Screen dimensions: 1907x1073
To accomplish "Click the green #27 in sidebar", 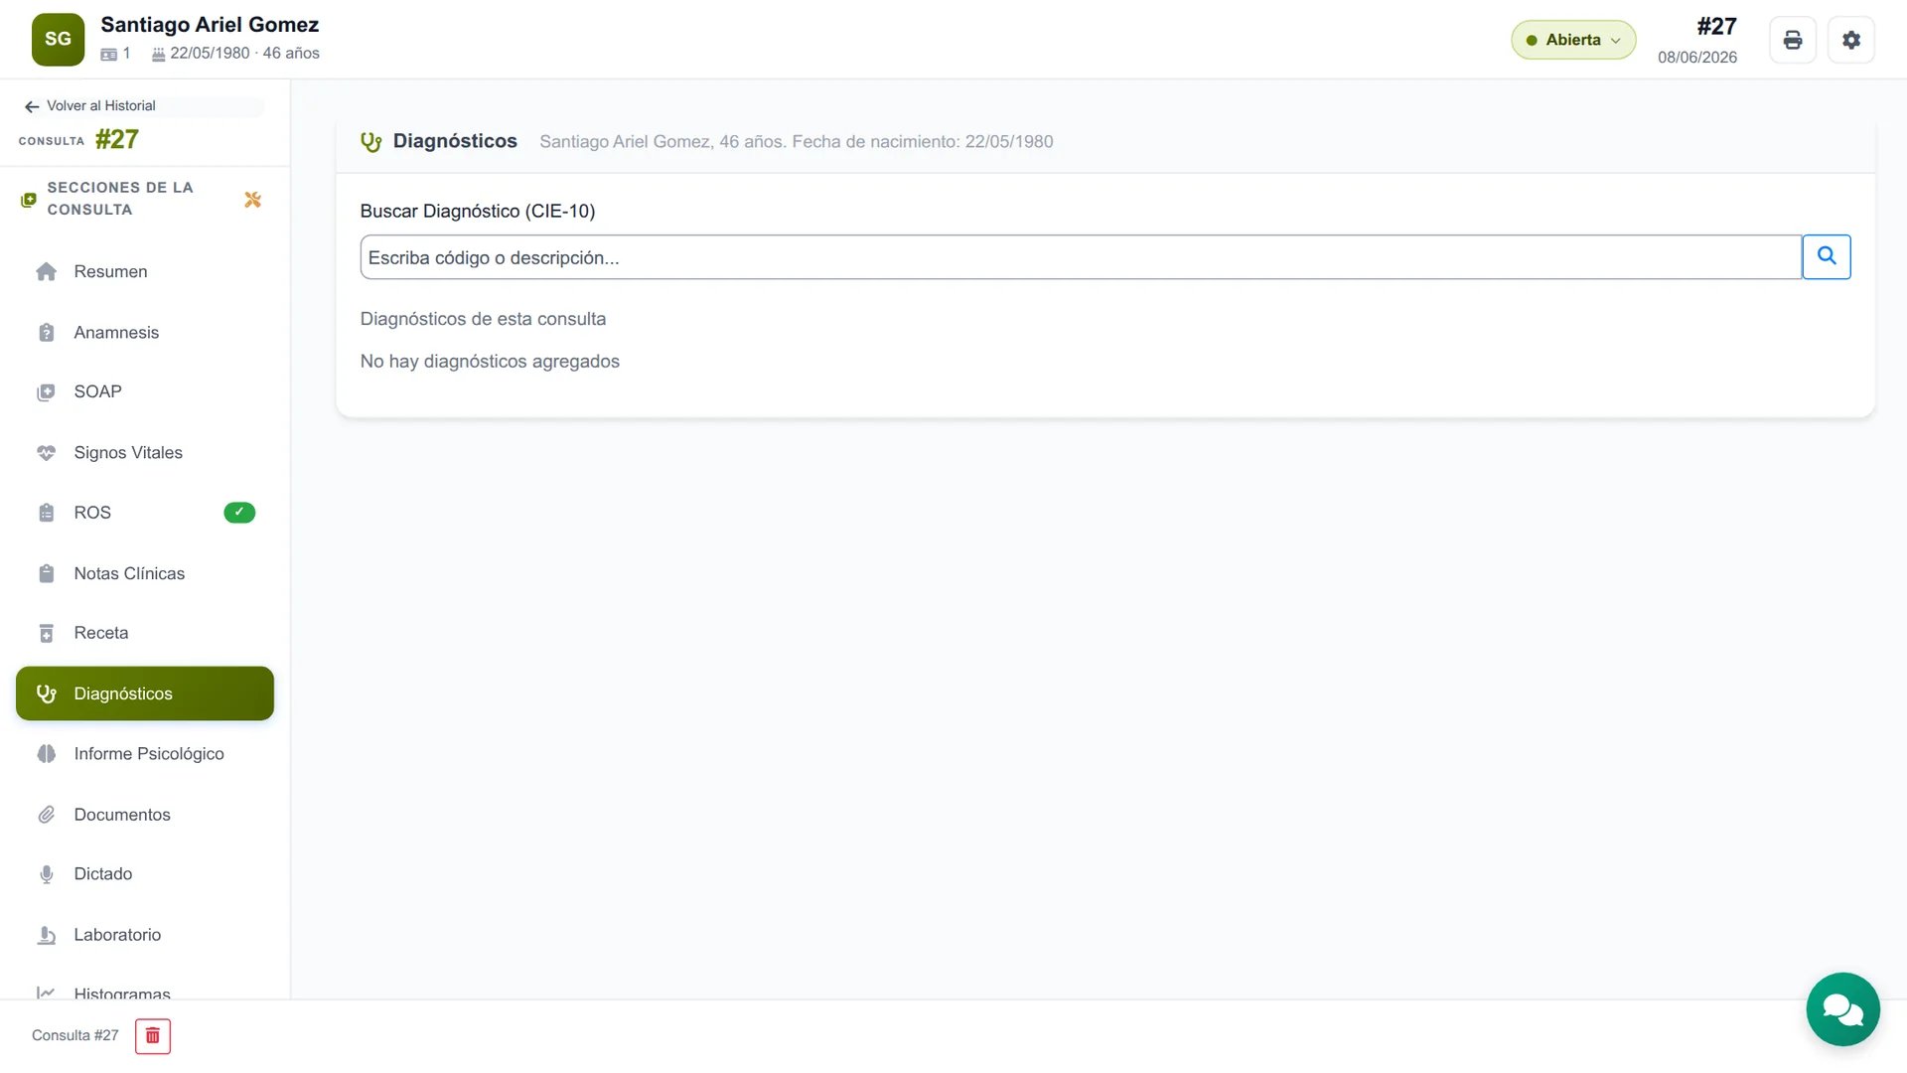I will (117, 139).
